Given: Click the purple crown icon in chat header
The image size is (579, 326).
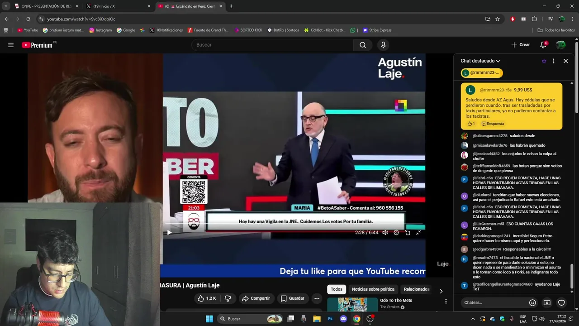Looking at the screenshot, I should pos(544,61).
